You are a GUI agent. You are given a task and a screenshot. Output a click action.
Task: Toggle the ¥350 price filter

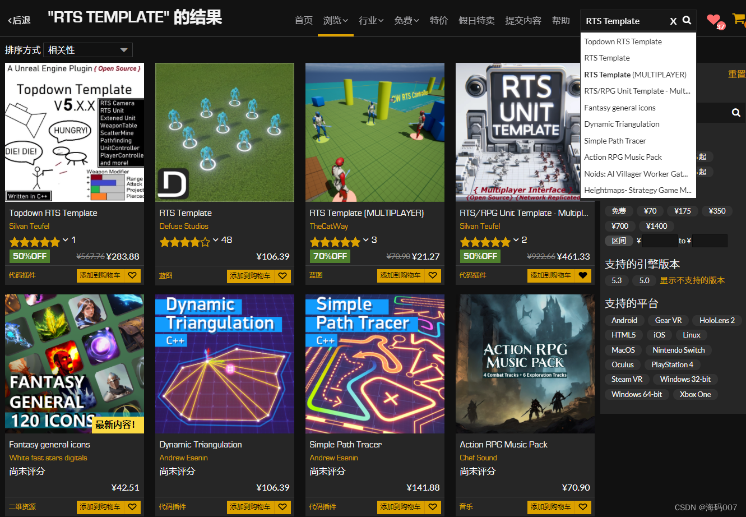coord(717,211)
